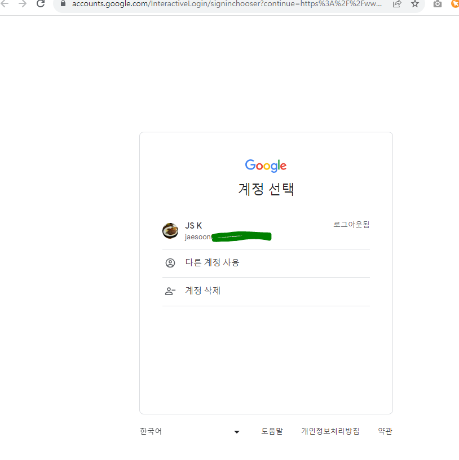Select the JS K profile picture
The width and height of the screenshot is (459, 460).
tap(170, 231)
